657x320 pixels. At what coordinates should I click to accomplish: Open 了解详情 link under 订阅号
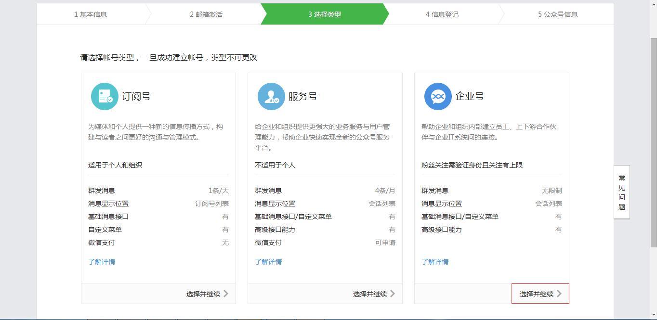[x=102, y=262]
